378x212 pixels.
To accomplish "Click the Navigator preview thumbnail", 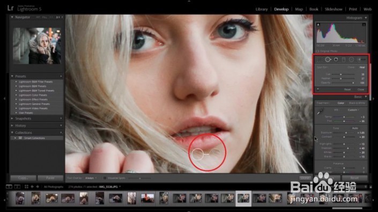I will pyautogui.click(x=37, y=46).
